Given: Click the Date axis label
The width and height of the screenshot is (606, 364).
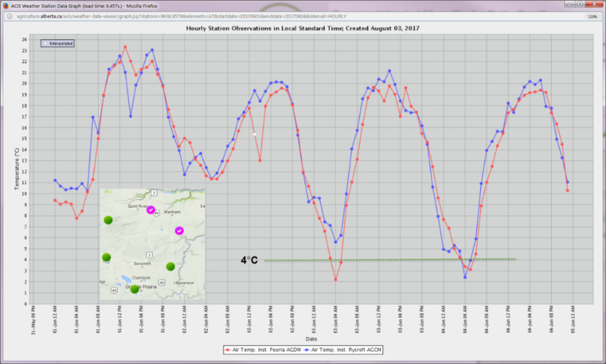Looking at the screenshot, I should click(x=310, y=339).
